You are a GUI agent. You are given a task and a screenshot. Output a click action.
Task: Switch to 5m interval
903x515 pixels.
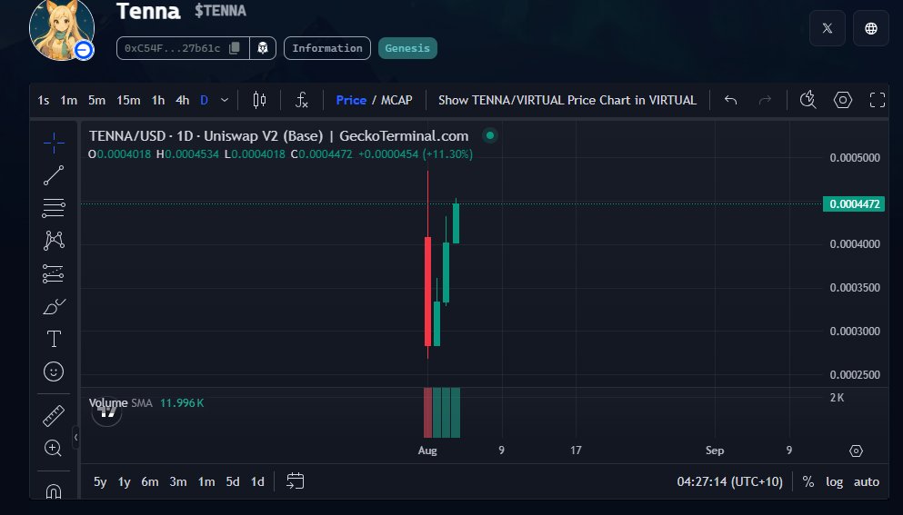point(96,100)
